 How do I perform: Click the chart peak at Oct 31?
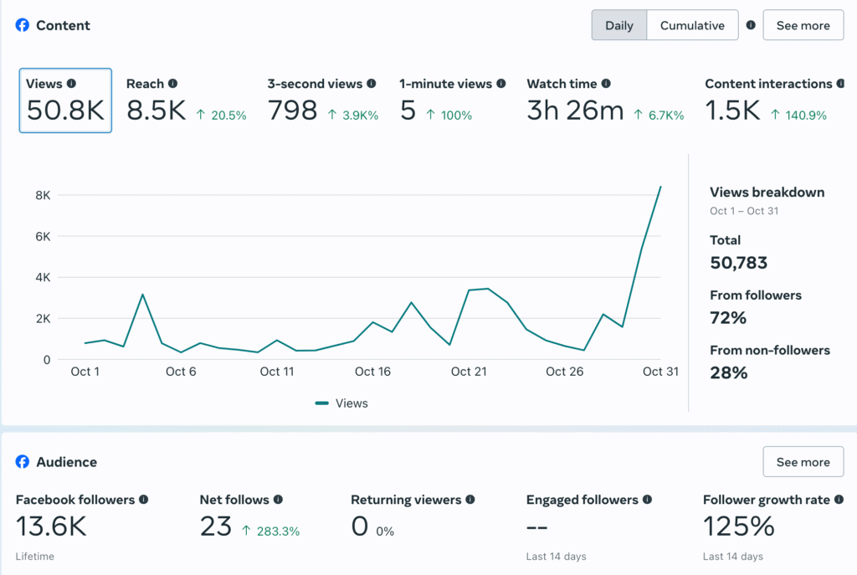click(x=660, y=187)
